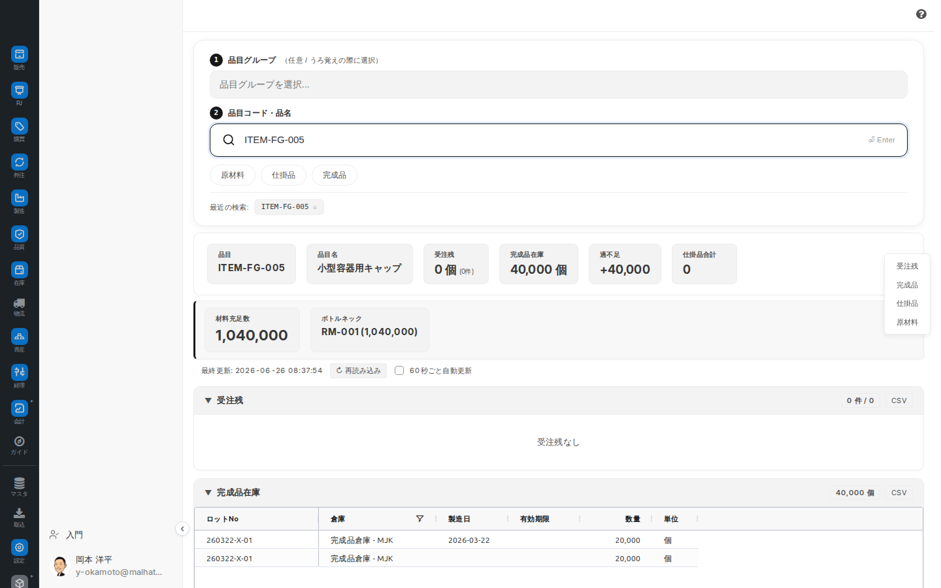Click the 品目コード search input field
941x588 pixels.
click(x=559, y=140)
